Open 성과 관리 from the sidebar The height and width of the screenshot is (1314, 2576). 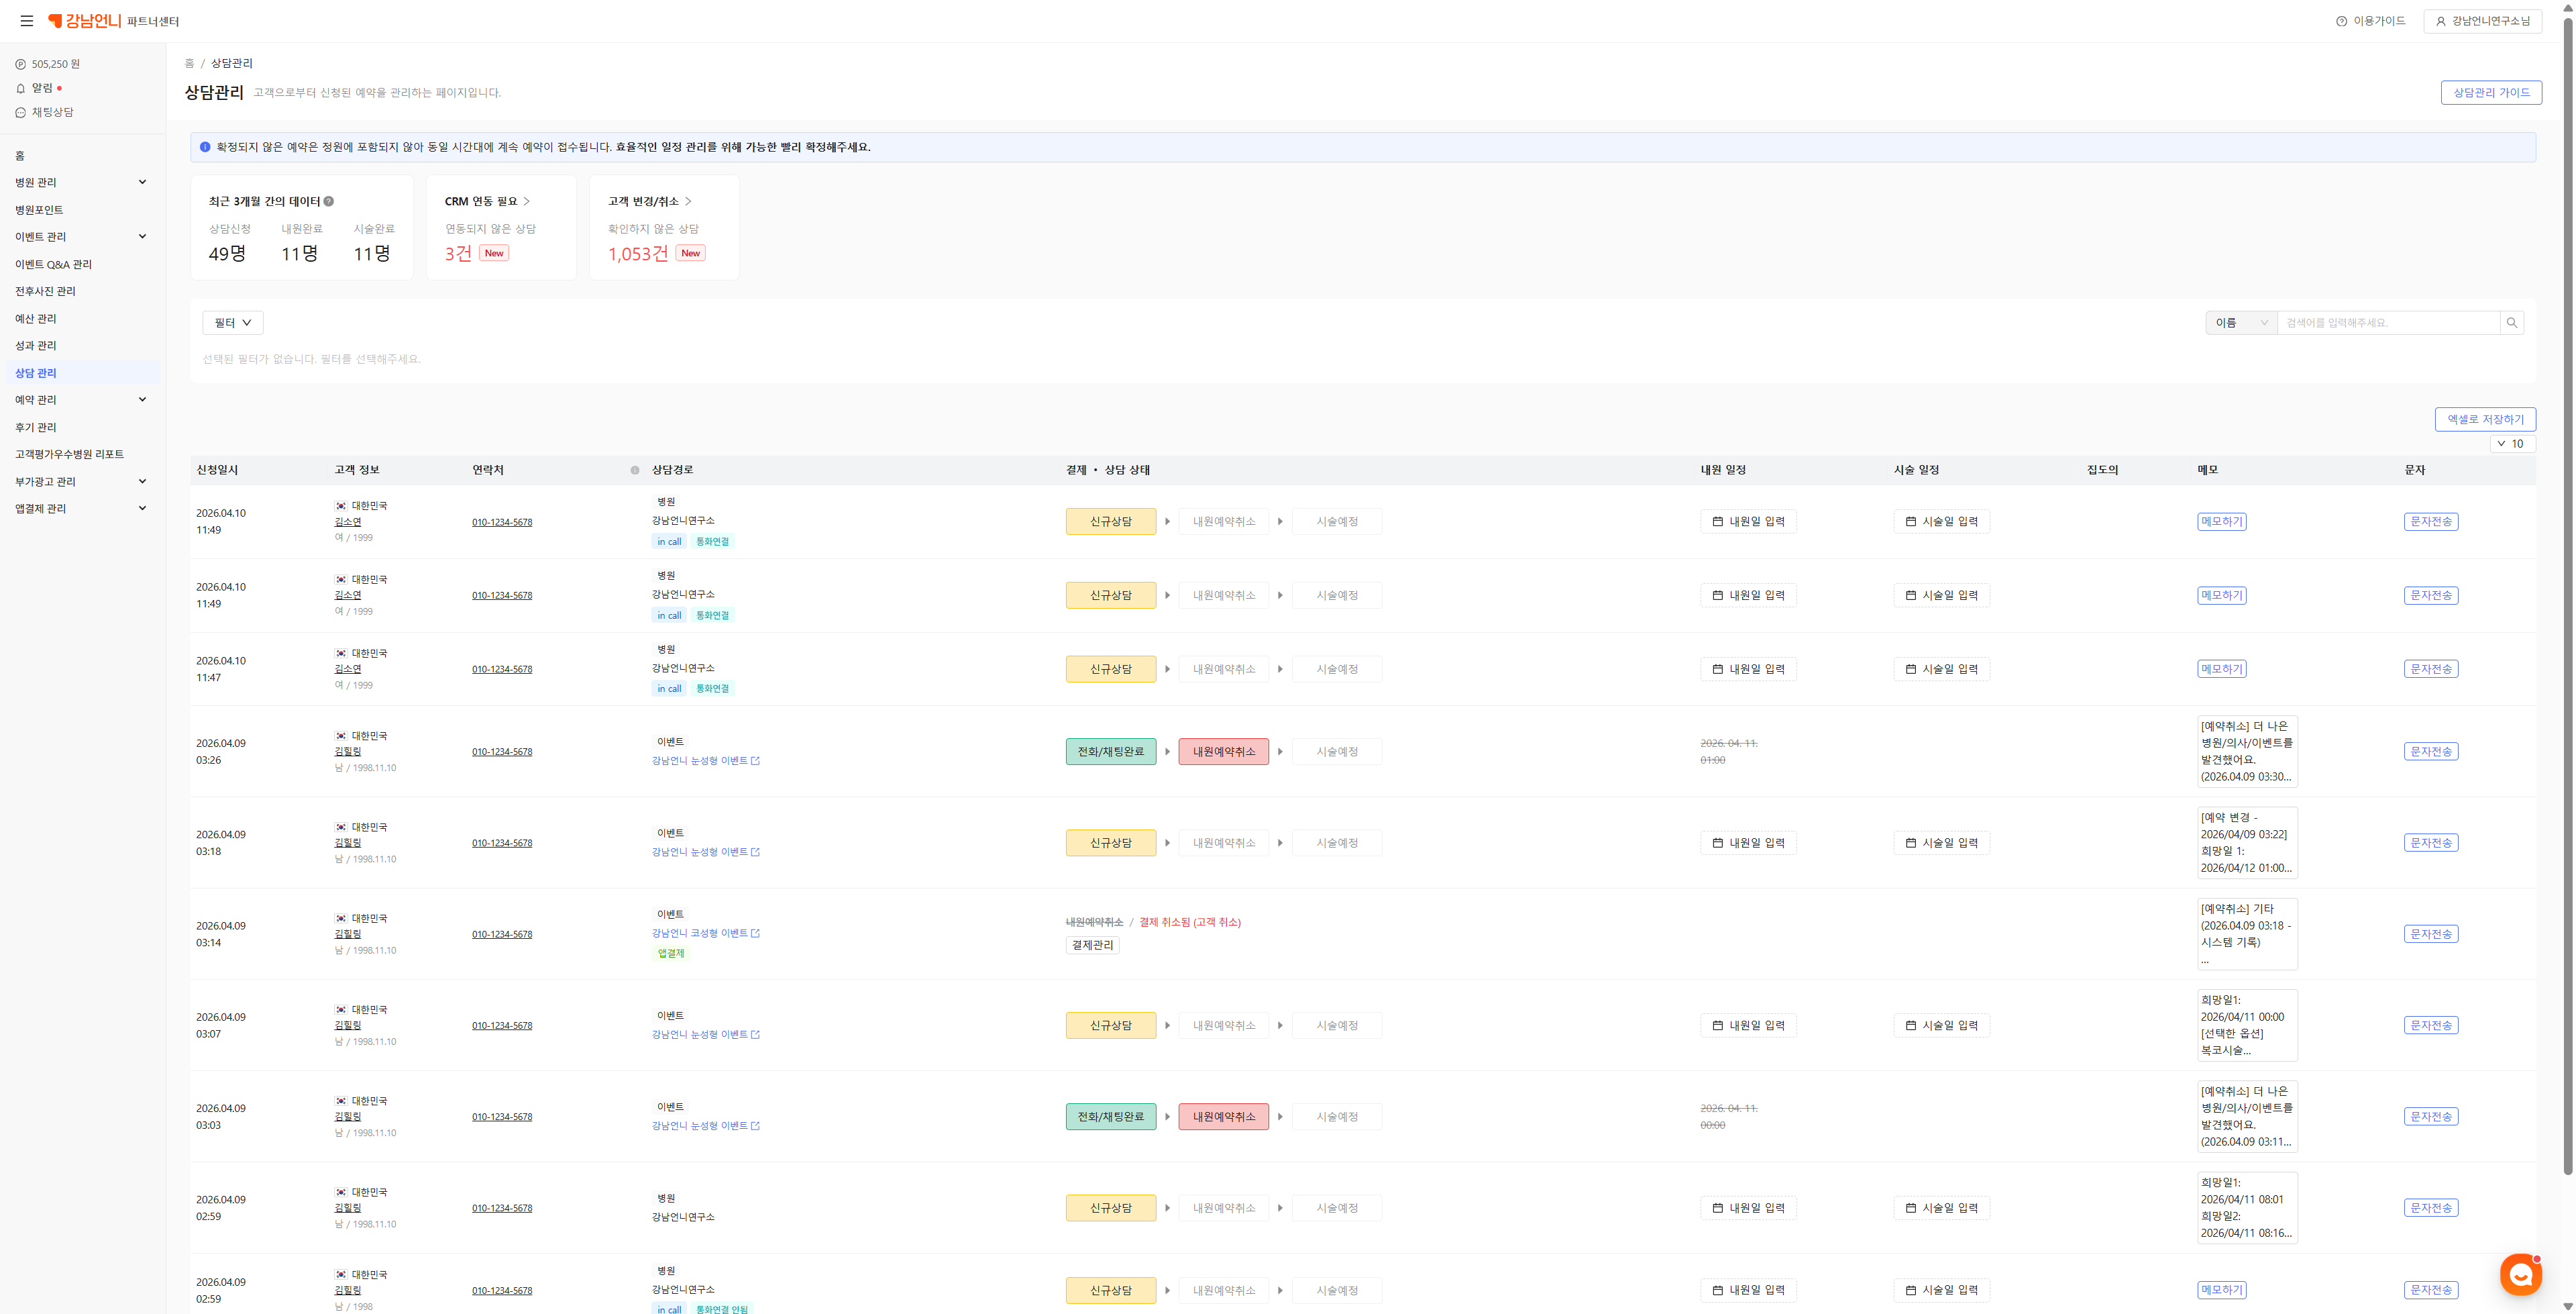click(x=36, y=345)
